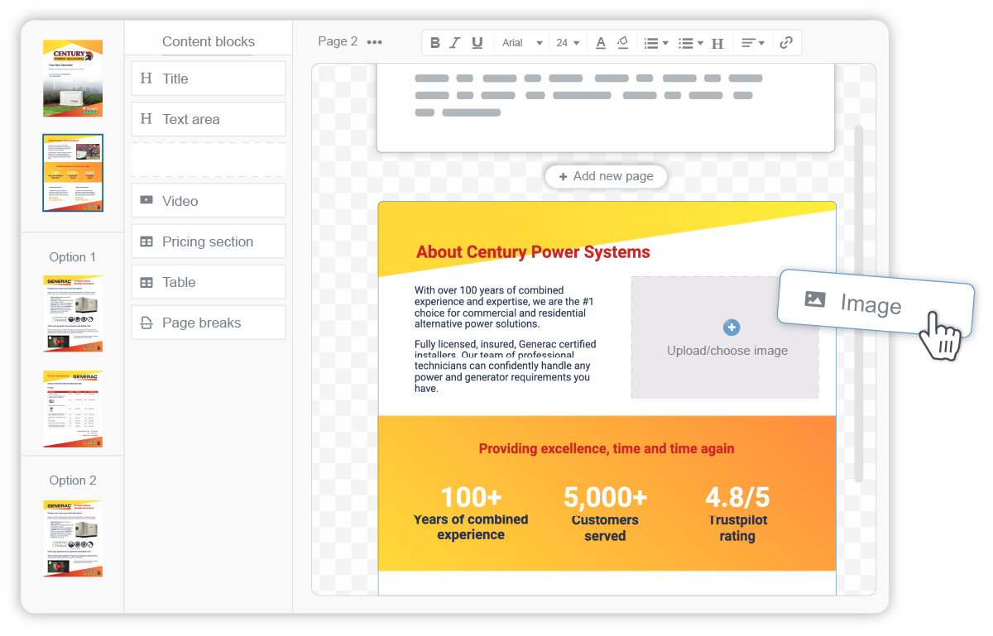Toggle italic text formatting
The image size is (993, 636).
click(x=455, y=43)
